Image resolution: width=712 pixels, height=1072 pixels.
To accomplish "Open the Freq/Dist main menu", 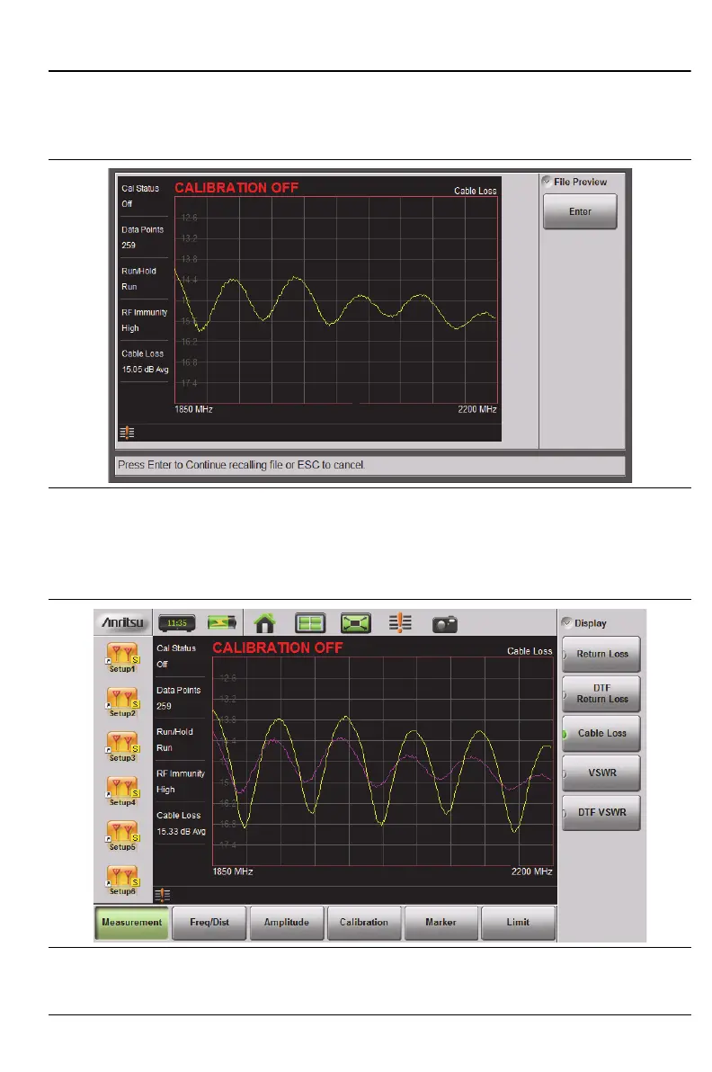I will [209, 923].
